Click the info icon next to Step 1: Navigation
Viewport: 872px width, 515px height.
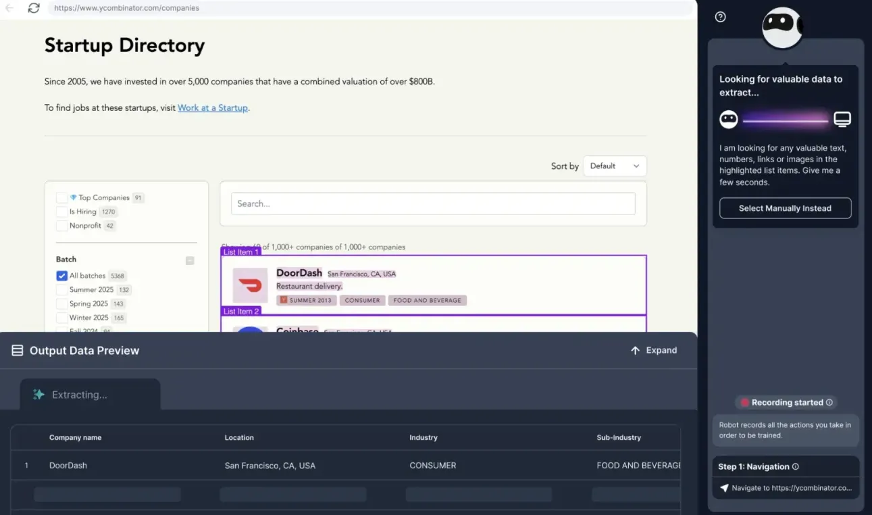pos(795,466)
